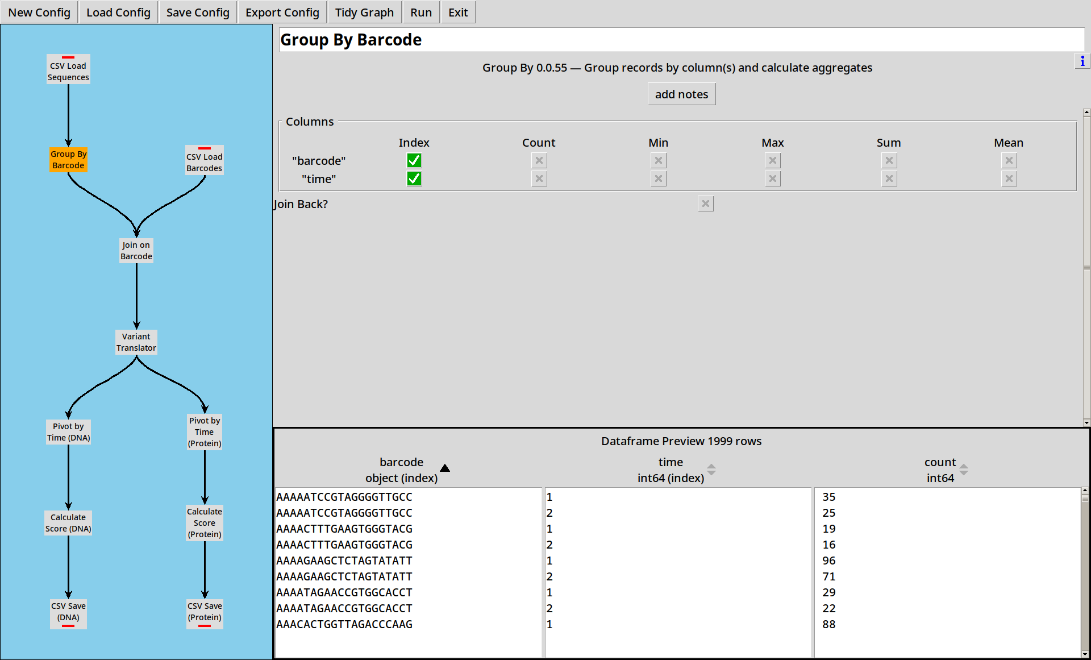Sort preview by time column arrows

(711, 470)
